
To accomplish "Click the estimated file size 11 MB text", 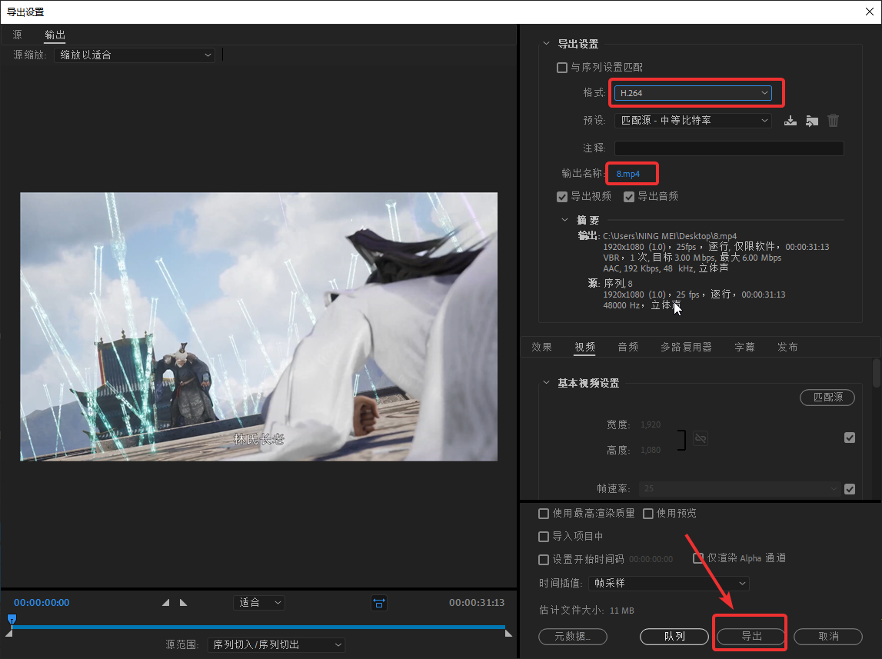I will 621,610.
